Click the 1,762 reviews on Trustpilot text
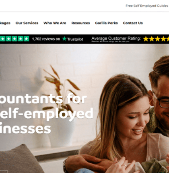This screenshot has width=169, height=173. [x=58, y=39]
